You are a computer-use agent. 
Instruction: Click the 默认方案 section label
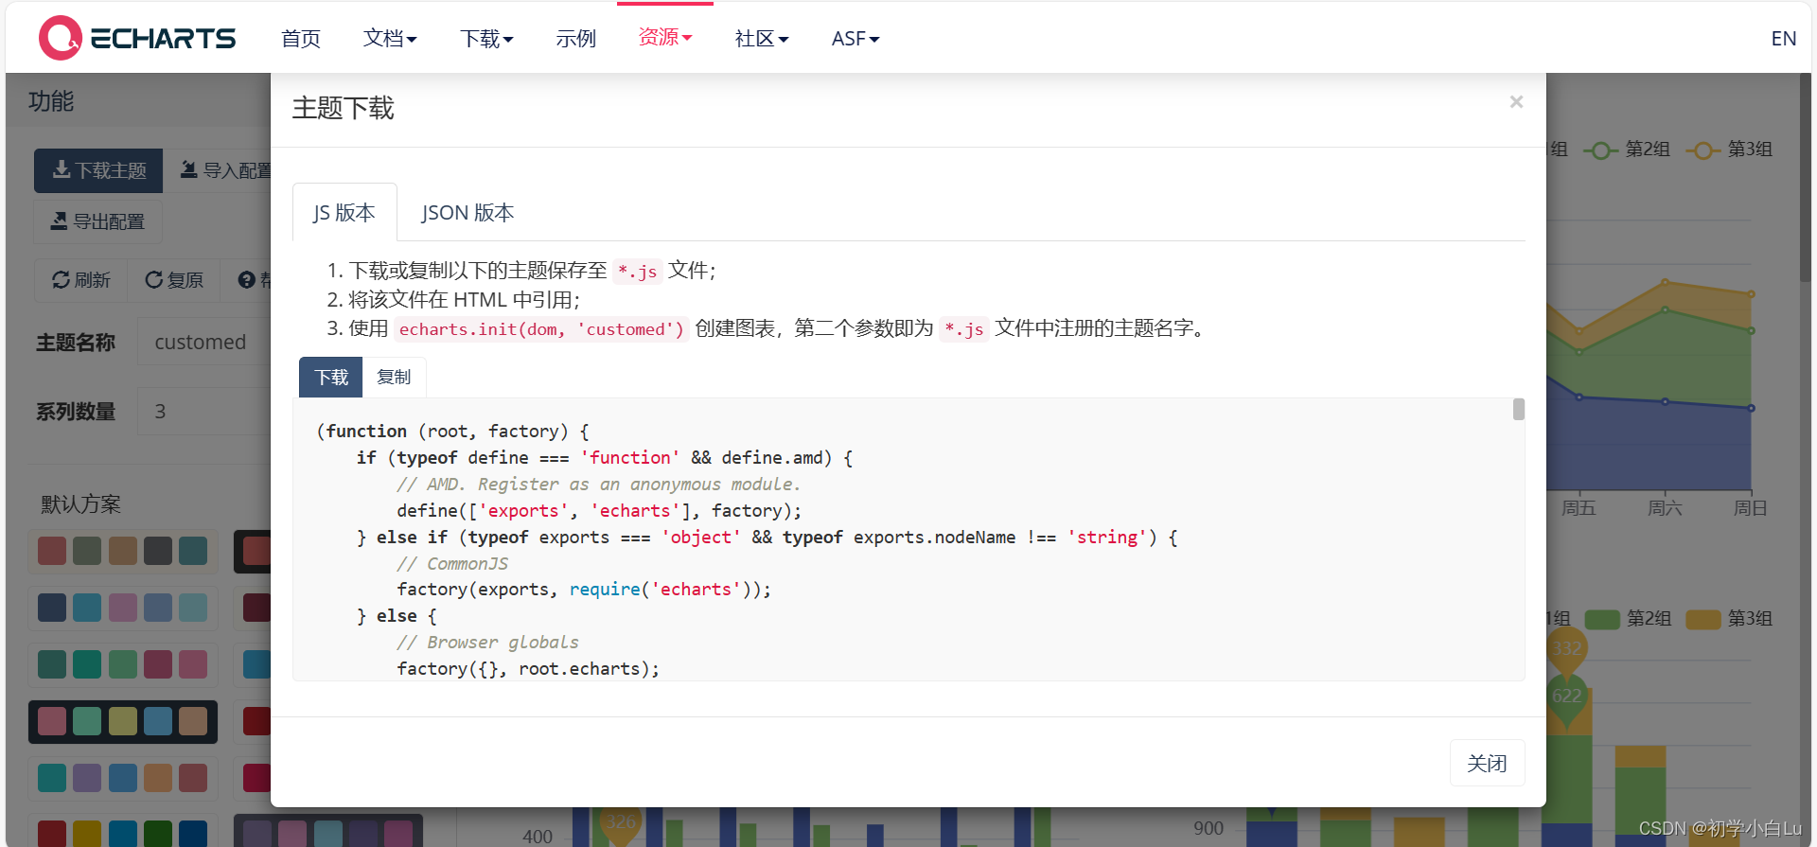80,503
